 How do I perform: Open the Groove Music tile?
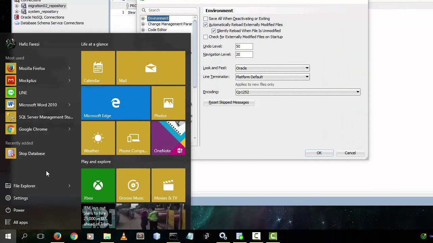[133, 185]
